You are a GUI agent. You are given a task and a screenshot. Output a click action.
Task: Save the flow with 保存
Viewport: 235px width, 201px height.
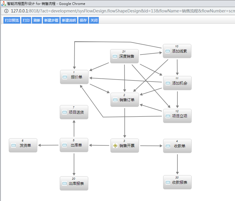(83, 20)
